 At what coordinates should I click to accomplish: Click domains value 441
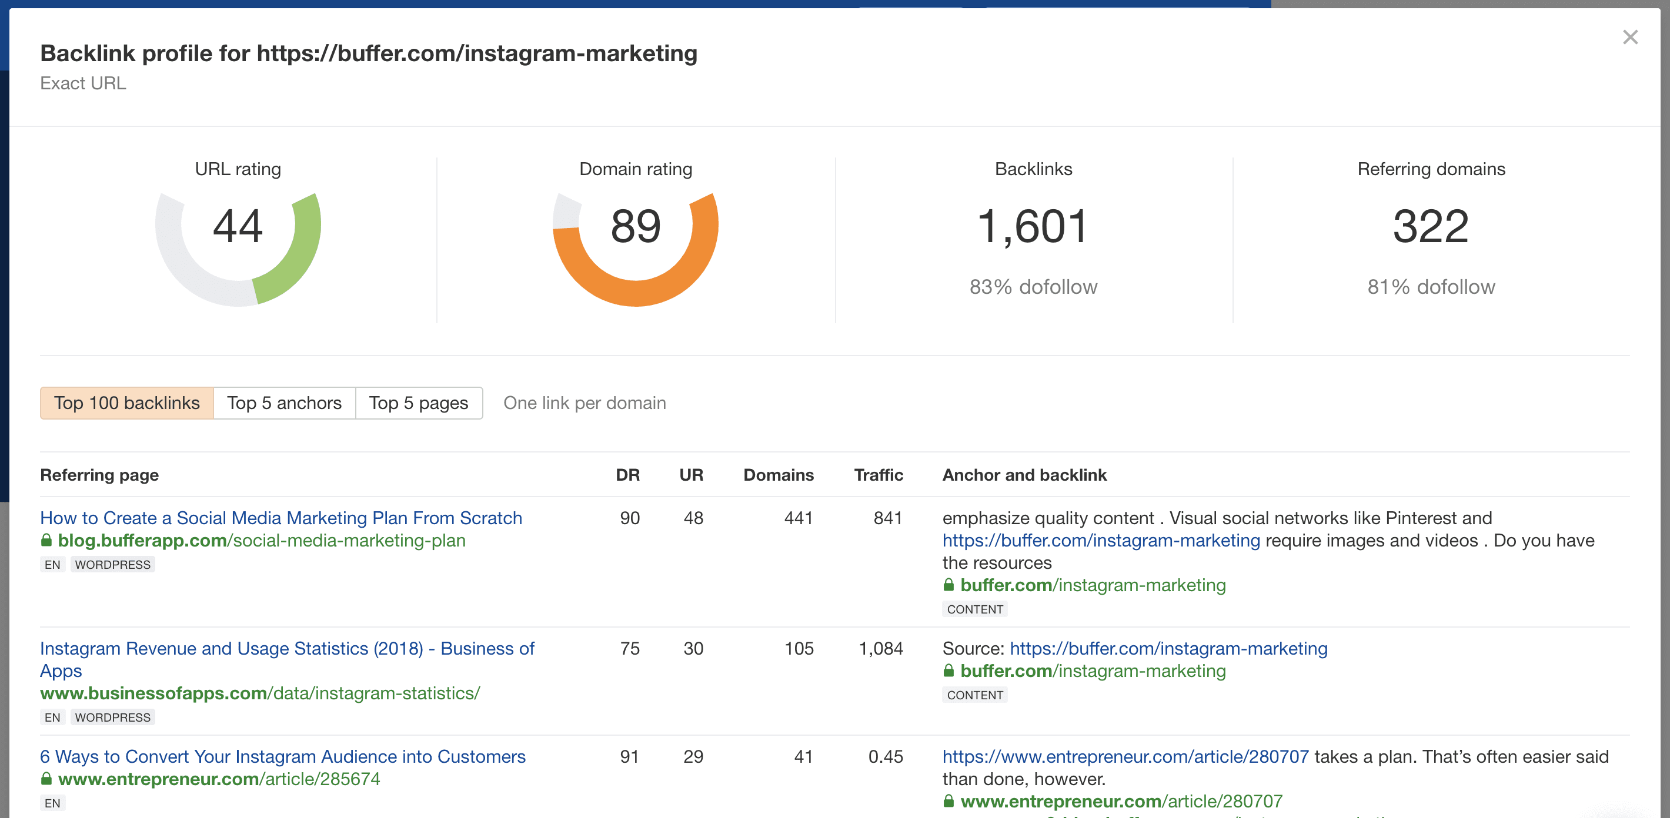[798, 518]
